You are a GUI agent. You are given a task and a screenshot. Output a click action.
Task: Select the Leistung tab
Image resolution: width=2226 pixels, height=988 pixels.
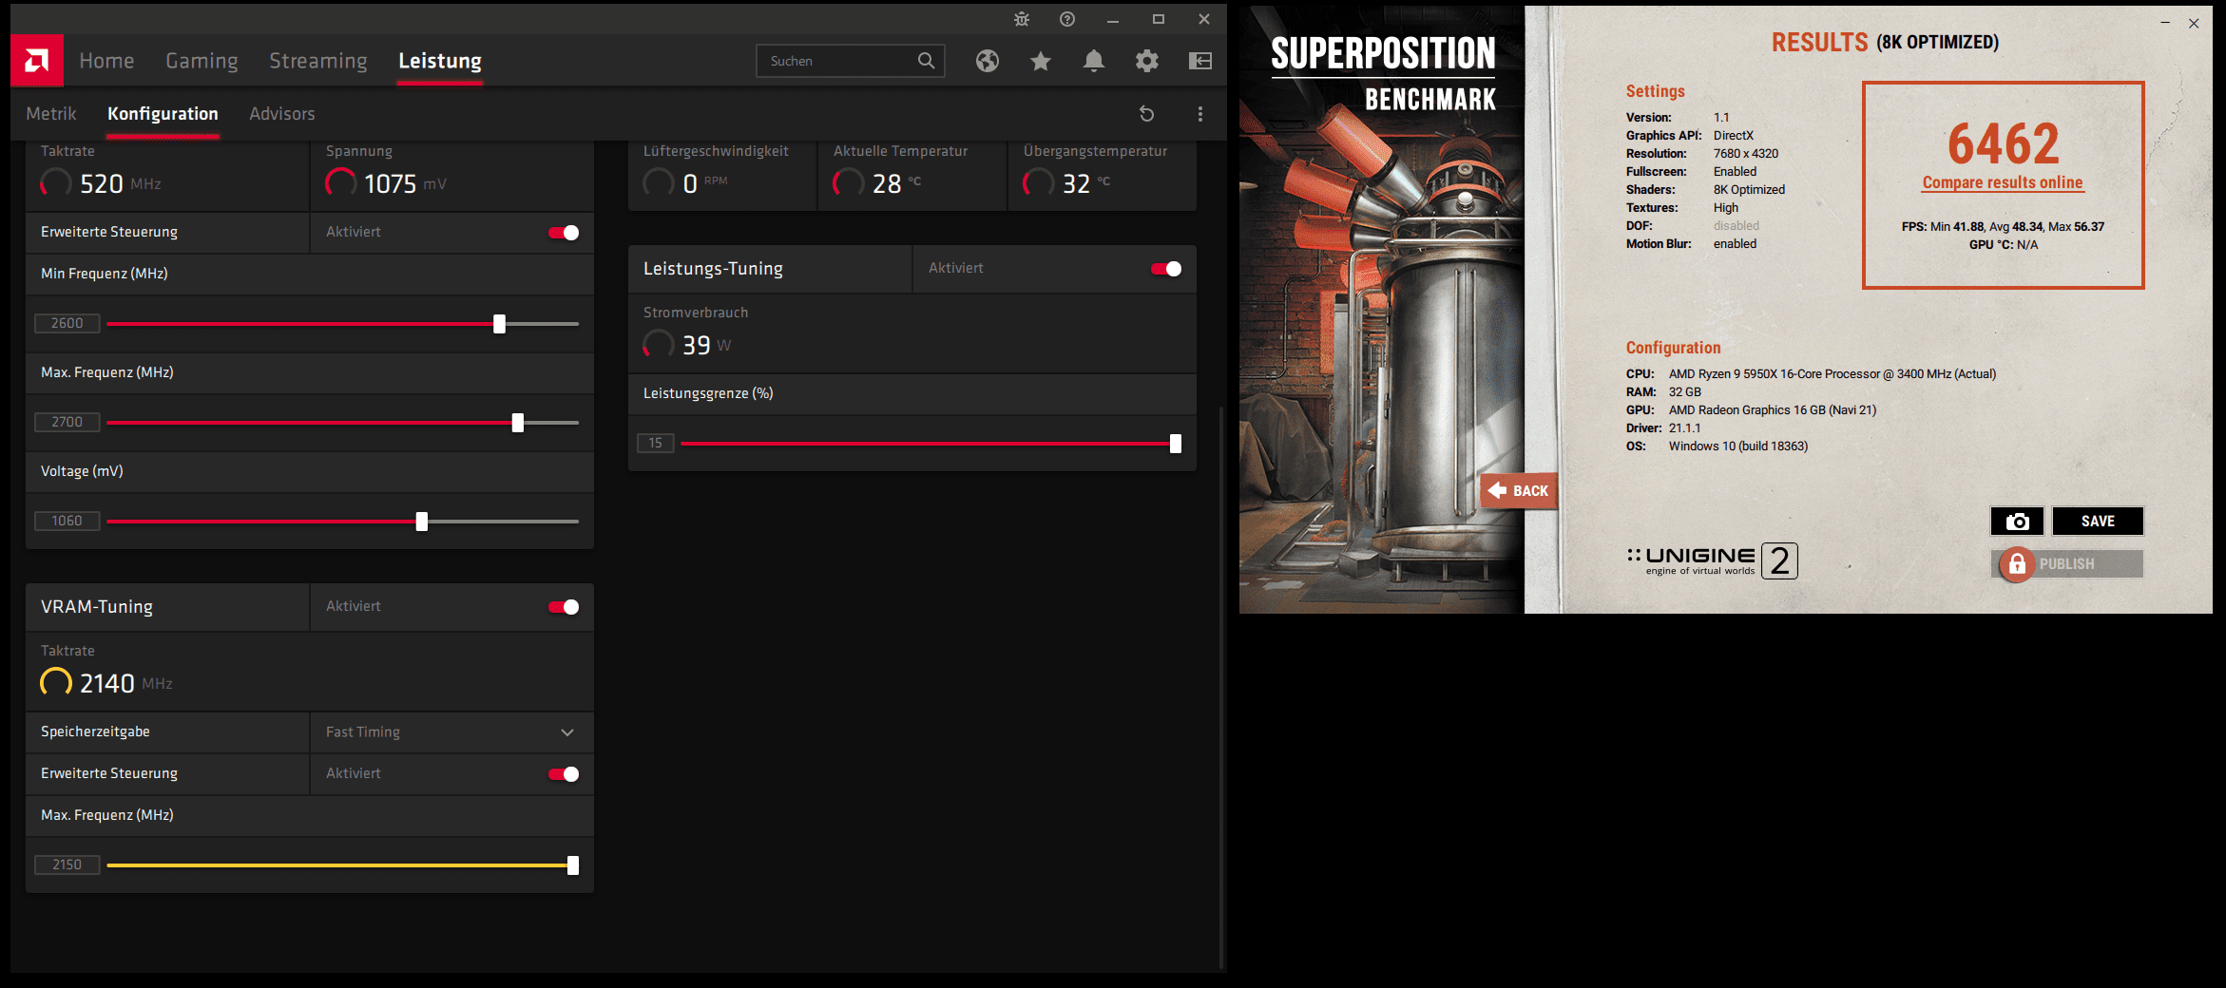point(440,61)
